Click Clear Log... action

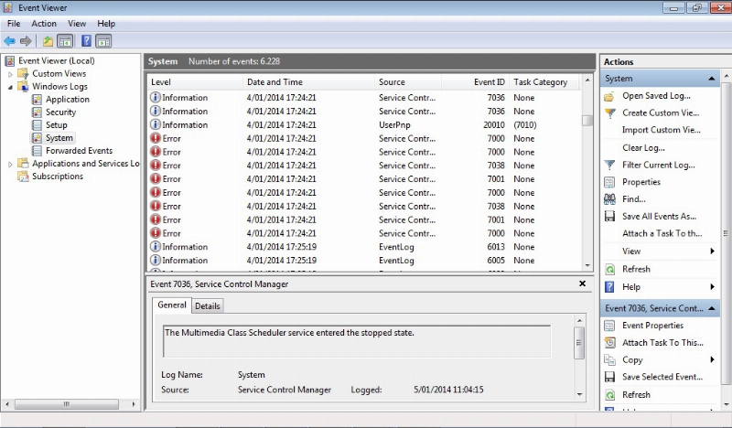point(643,148)
